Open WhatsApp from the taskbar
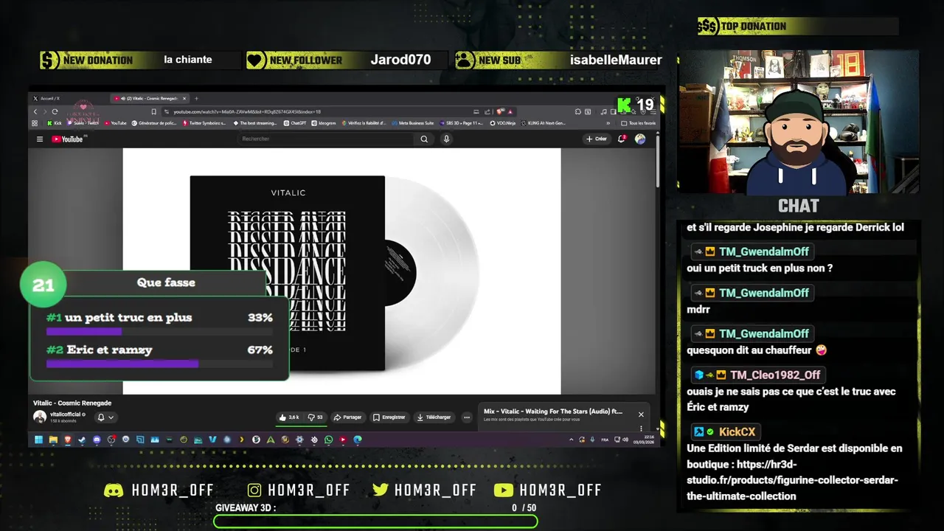Screen dimensions: 944x531 328,440
